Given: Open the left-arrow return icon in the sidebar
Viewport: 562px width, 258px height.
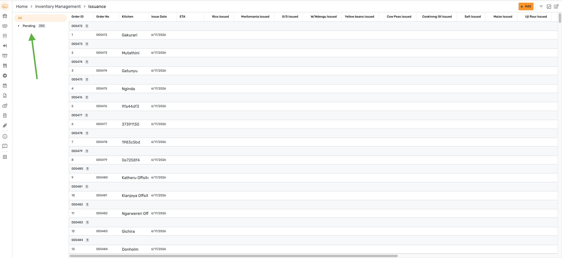Looking at the screenshot, I should [5, 46].
